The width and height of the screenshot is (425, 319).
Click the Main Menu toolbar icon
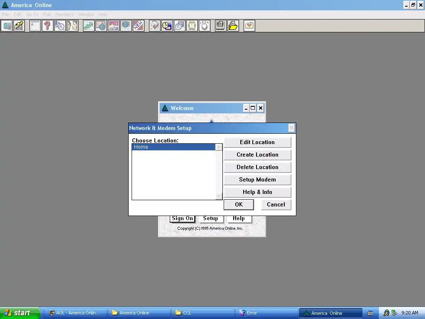tap(35, 26)
